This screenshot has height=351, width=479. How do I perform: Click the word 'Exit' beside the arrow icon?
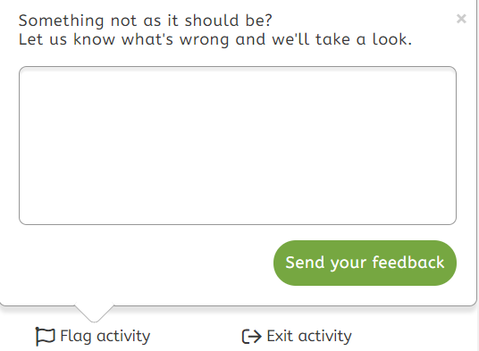pyautogui.click(x=280, y=336)
